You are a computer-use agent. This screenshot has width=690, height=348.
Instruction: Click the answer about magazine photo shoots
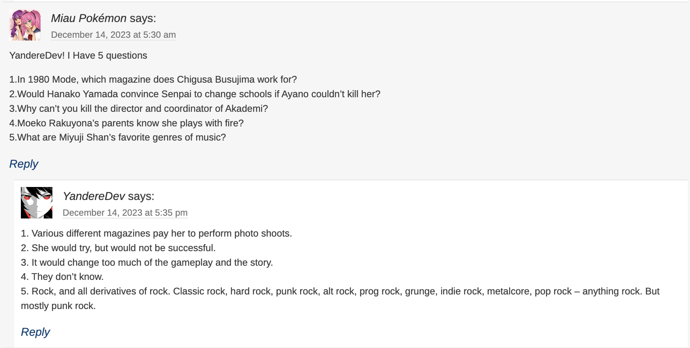[x=156, y=233]
